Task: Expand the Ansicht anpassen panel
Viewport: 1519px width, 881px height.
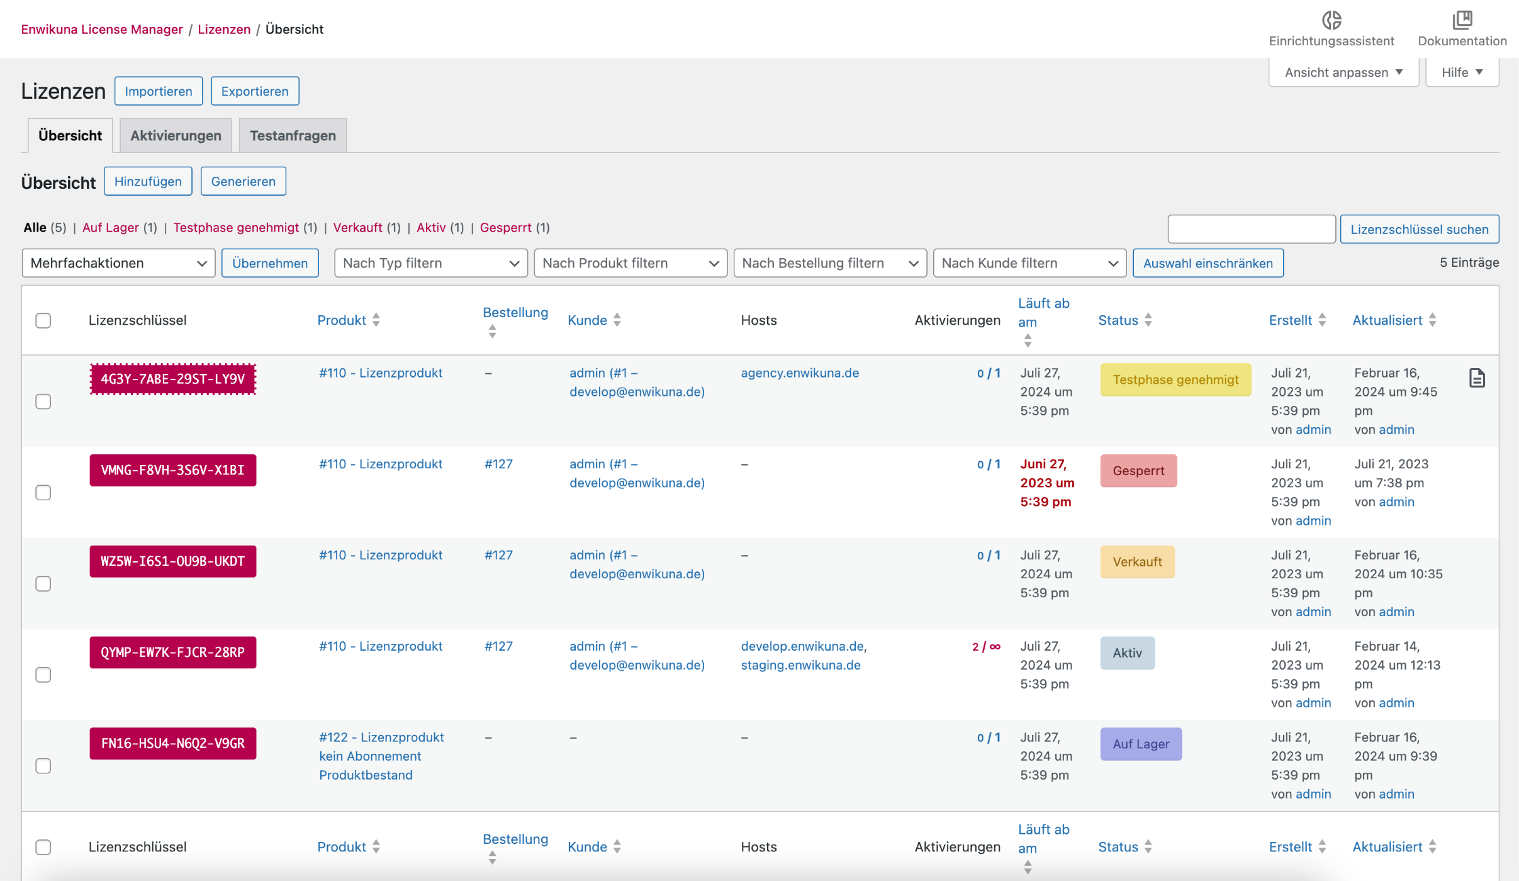Action: tap(1343, 72)
